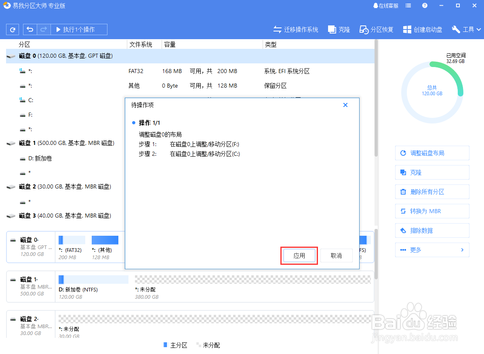
Task: Open 分区恢复 in the toolbar
Action: pos(377,29)
